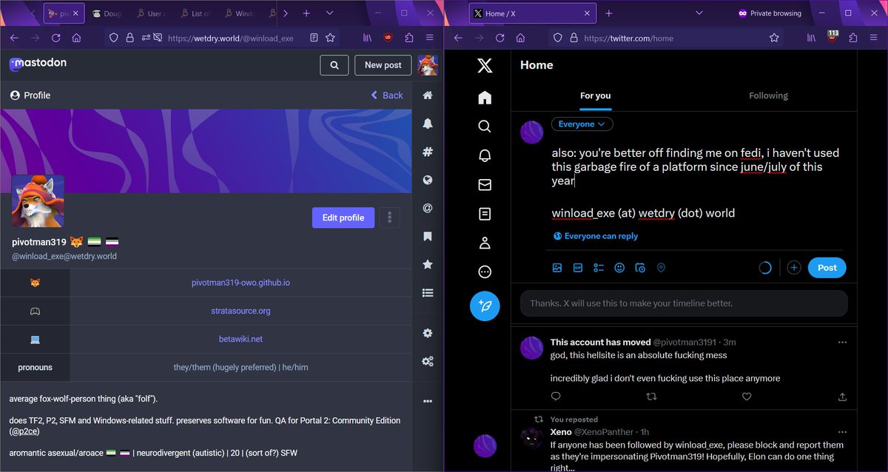Open Mastodon sidebar ellipsis more menu
888x472 pixels.
tap(428, 401)
